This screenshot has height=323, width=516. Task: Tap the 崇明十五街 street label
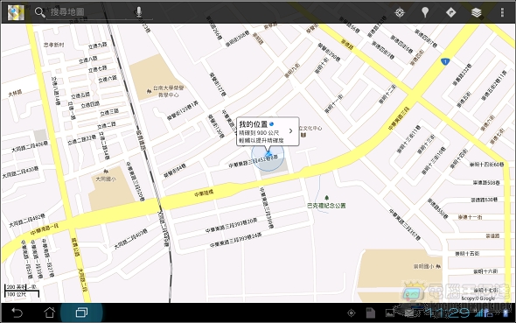[467, 254]
